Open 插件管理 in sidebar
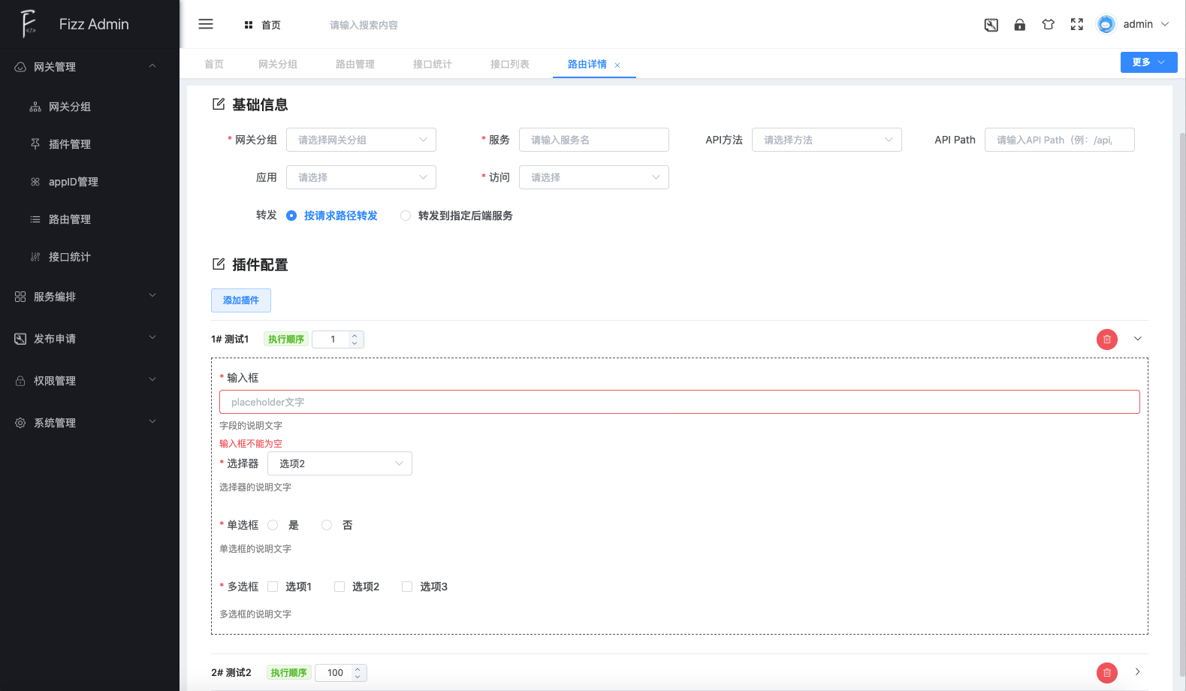 (70, 144)
